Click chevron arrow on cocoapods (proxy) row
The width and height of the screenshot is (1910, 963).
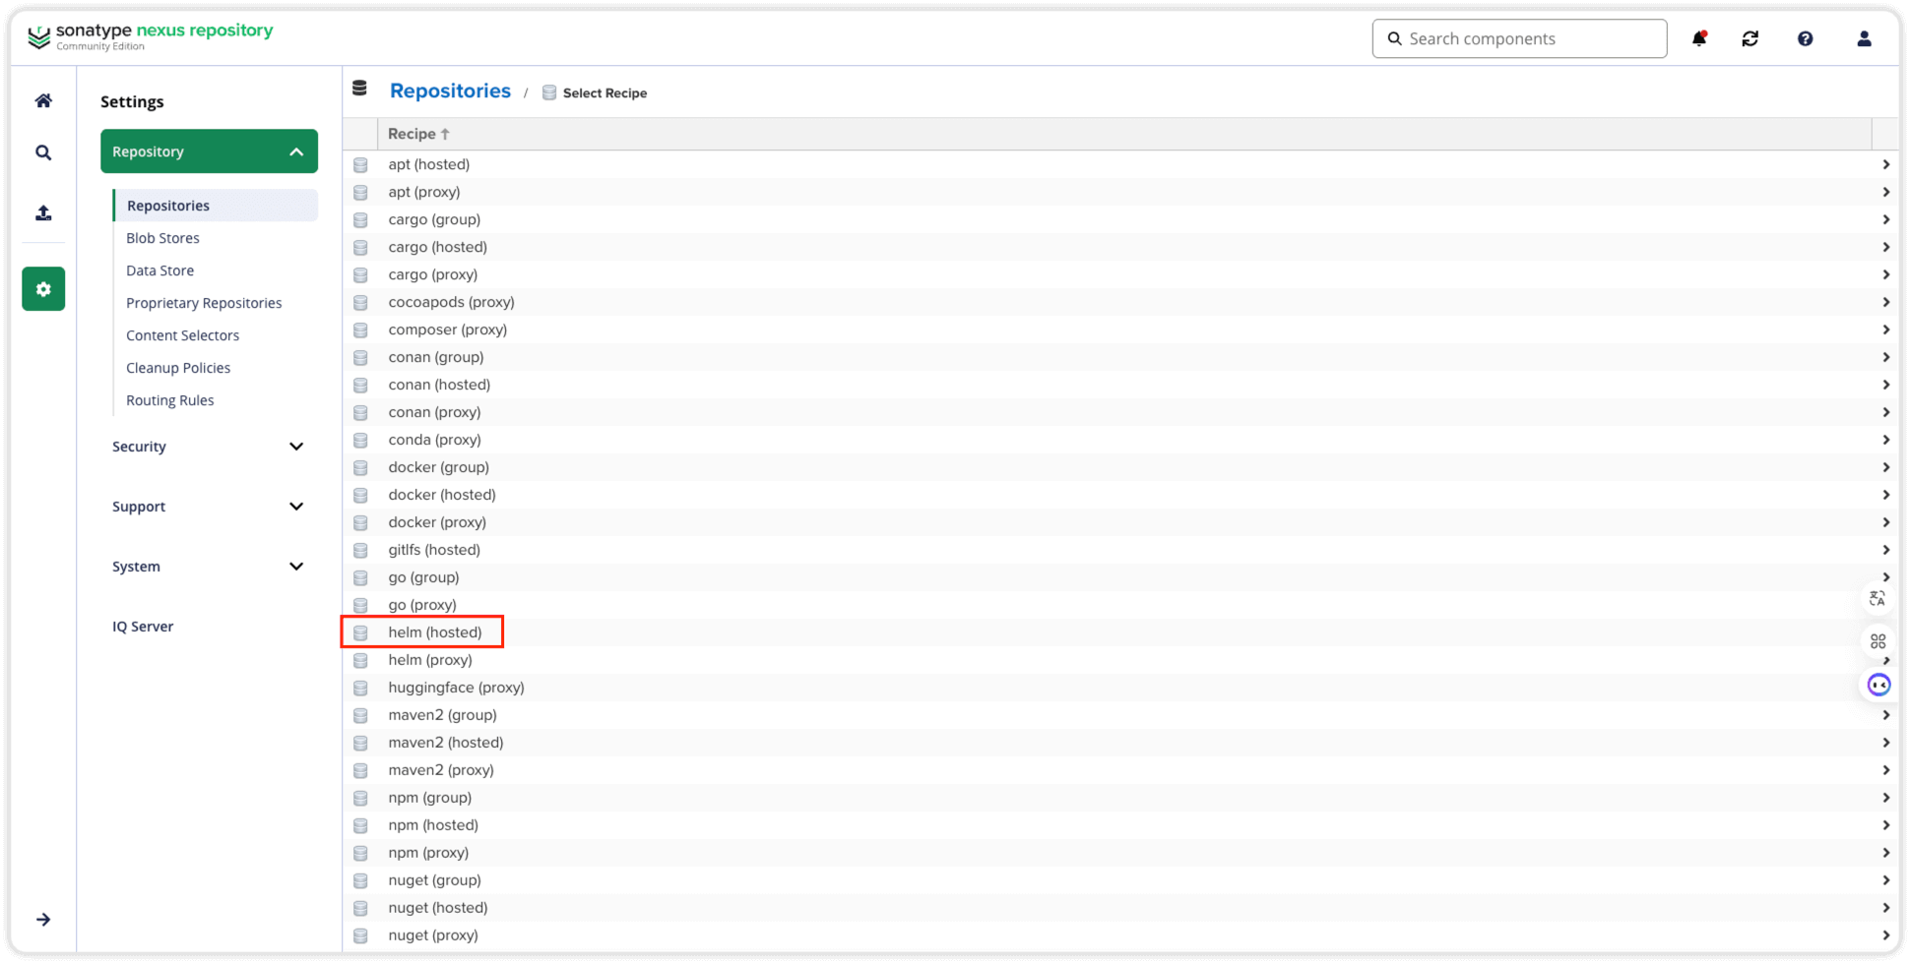(x=1885, y=302)
